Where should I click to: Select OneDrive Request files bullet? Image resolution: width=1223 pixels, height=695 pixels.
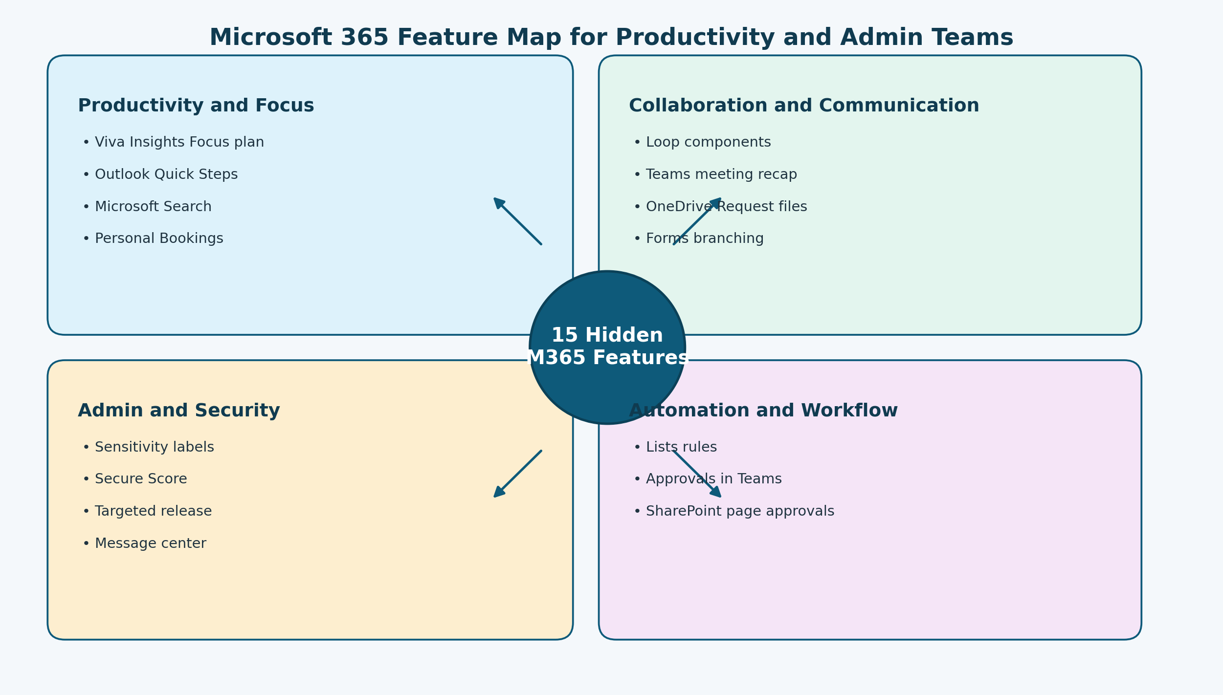[720, 207]
